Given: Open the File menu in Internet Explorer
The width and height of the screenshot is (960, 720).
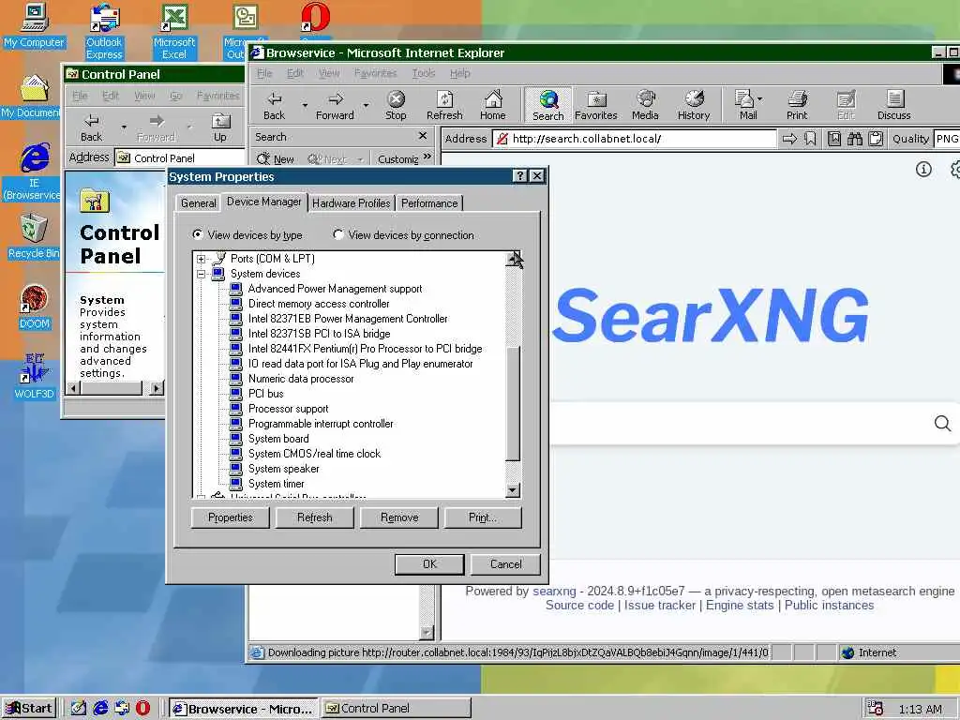Looking at the screenshot, I should (x=263, y=73).
